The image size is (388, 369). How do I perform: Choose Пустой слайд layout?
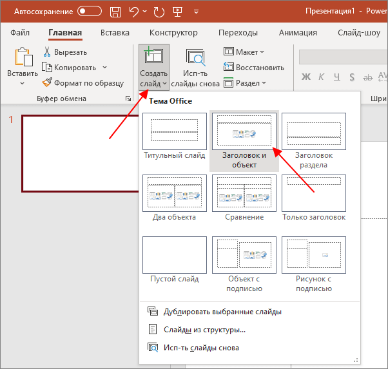175,260
